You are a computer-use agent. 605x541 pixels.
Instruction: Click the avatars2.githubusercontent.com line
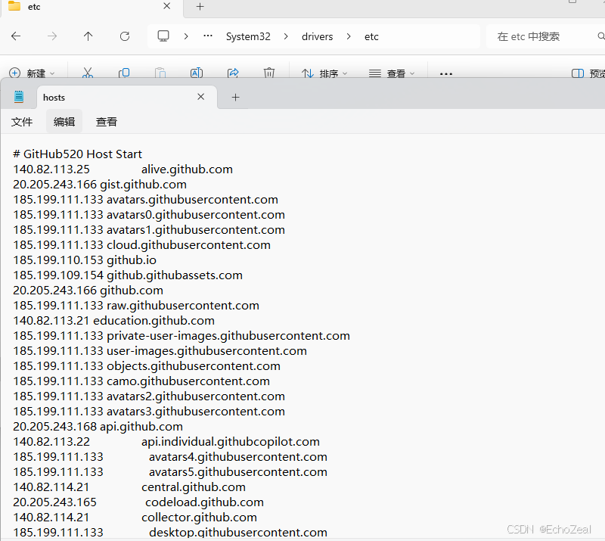click(x=149, y=396)
